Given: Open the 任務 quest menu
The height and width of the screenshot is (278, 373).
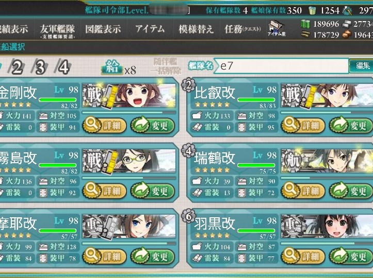Looking at the screenshot, I should tap(242, 29).
